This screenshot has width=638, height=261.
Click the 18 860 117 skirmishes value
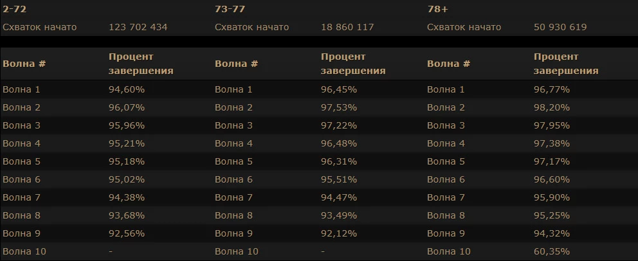(x=347, y=27)
